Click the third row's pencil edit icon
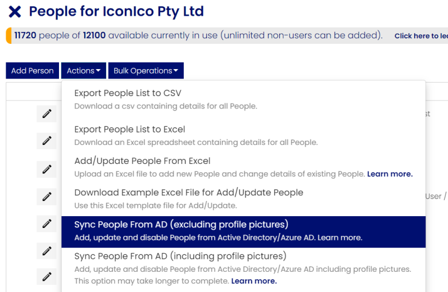Viewport: 448px width, 292px height. [x=47, y=169]
